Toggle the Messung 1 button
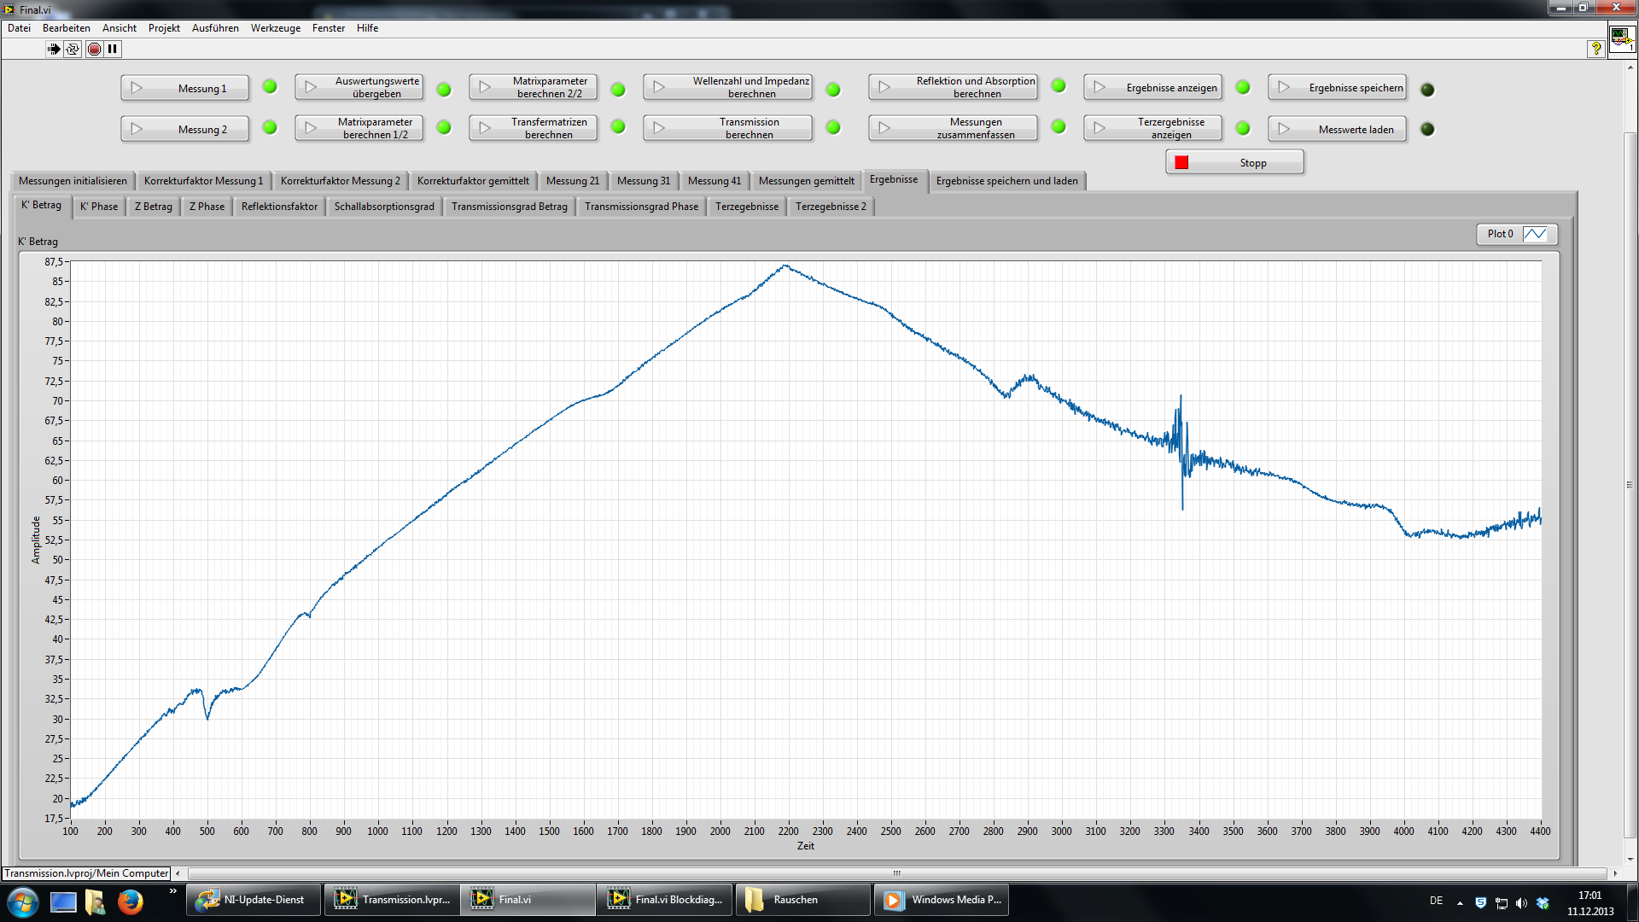Viewport: 1639px width, 922px height. click(x=185, y=88)
